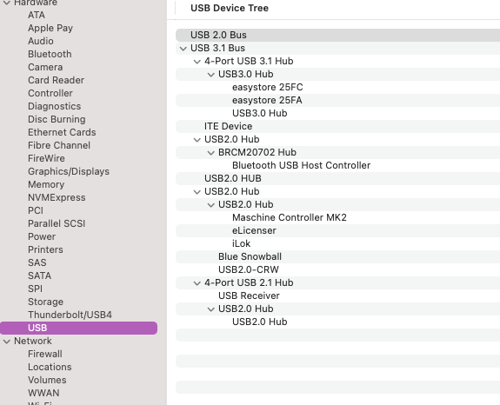The image size is (500, 405).
Task: Select NVMExpress in the sidebar
Action: (57, 197)
